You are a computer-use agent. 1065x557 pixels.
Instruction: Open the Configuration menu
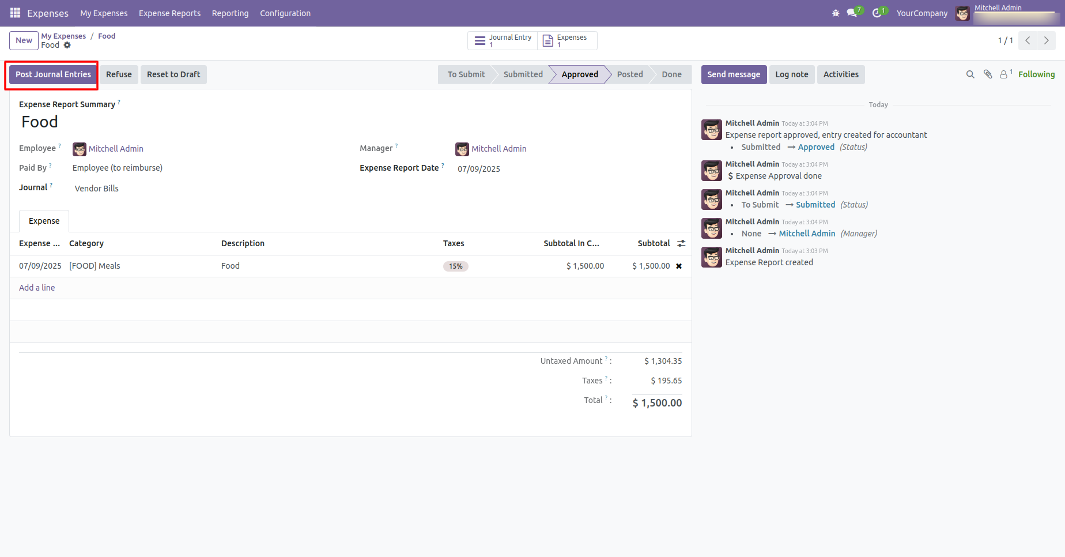[x=285, y=13]
